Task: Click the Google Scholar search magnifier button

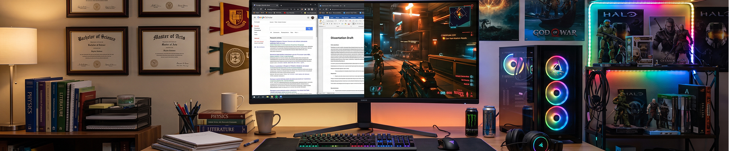Action: tap(309, 29)
